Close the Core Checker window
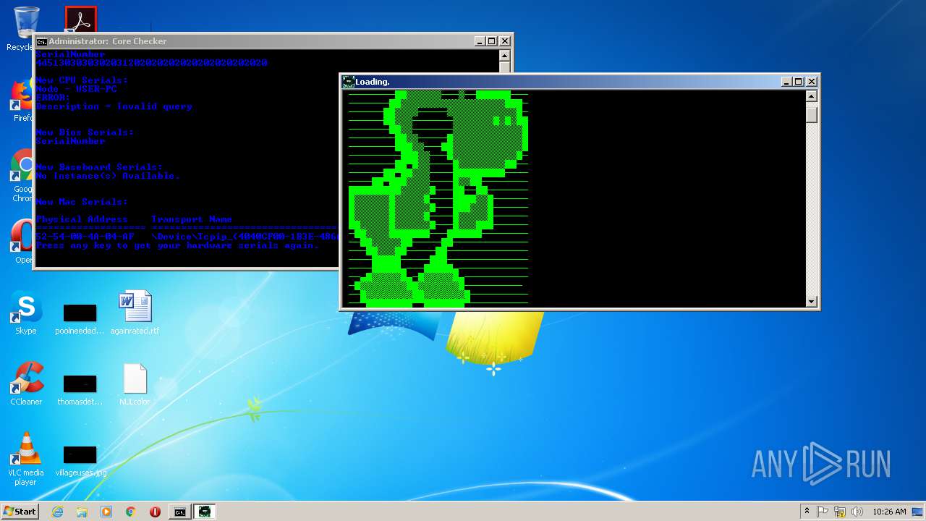This screenshot has height=521, width=926. click(x=504, y=41)
